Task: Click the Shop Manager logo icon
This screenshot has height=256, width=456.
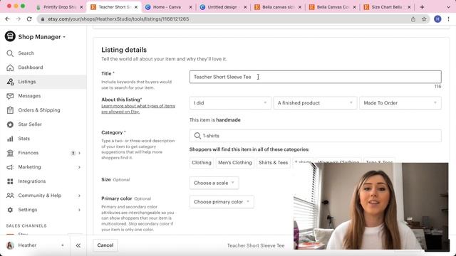Action: (10, 36)
